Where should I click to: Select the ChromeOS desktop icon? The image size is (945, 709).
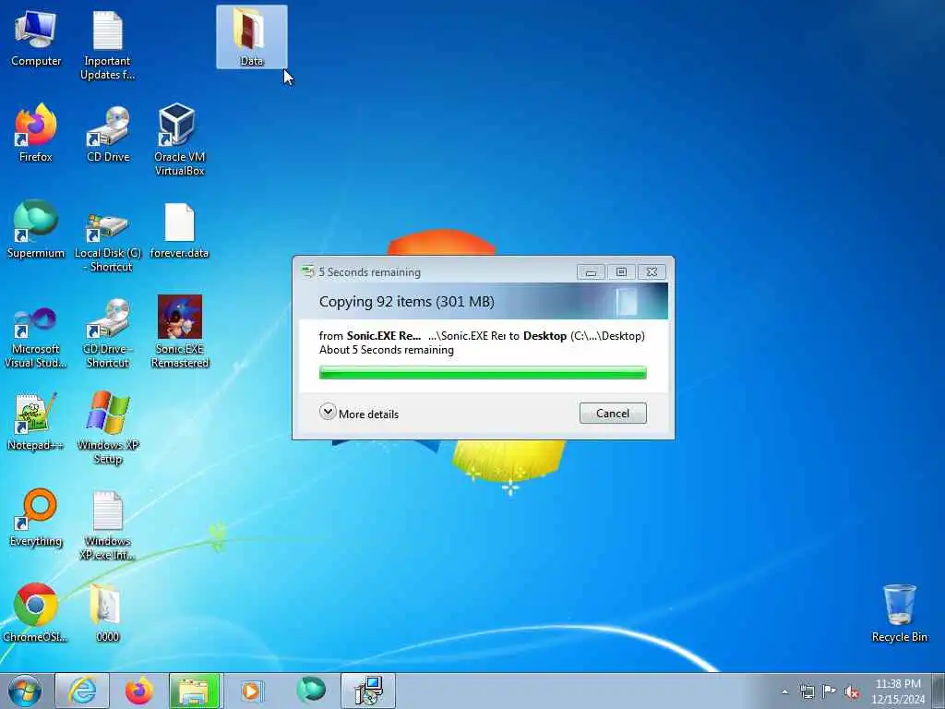36,612
